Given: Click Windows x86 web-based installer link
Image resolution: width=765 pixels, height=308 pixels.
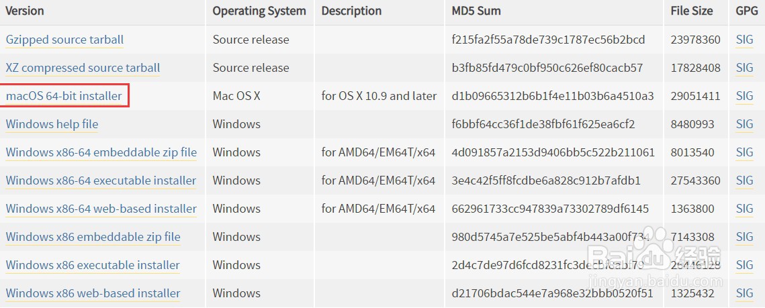Looking at the screenshot, I should [x=93, y=294].
